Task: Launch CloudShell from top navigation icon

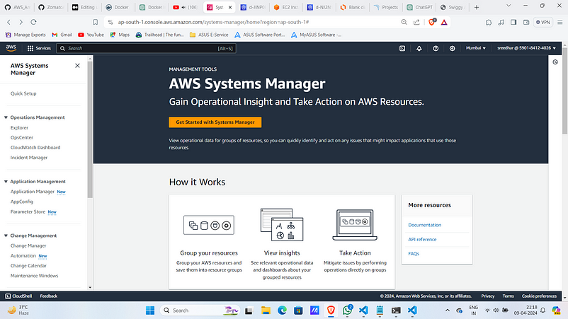Action: coord(402,48)
